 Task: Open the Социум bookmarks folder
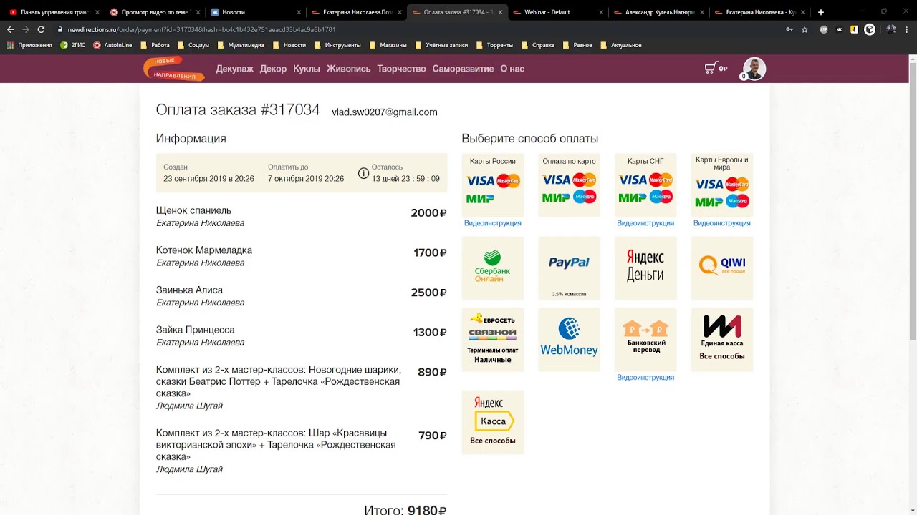point(193,45)
